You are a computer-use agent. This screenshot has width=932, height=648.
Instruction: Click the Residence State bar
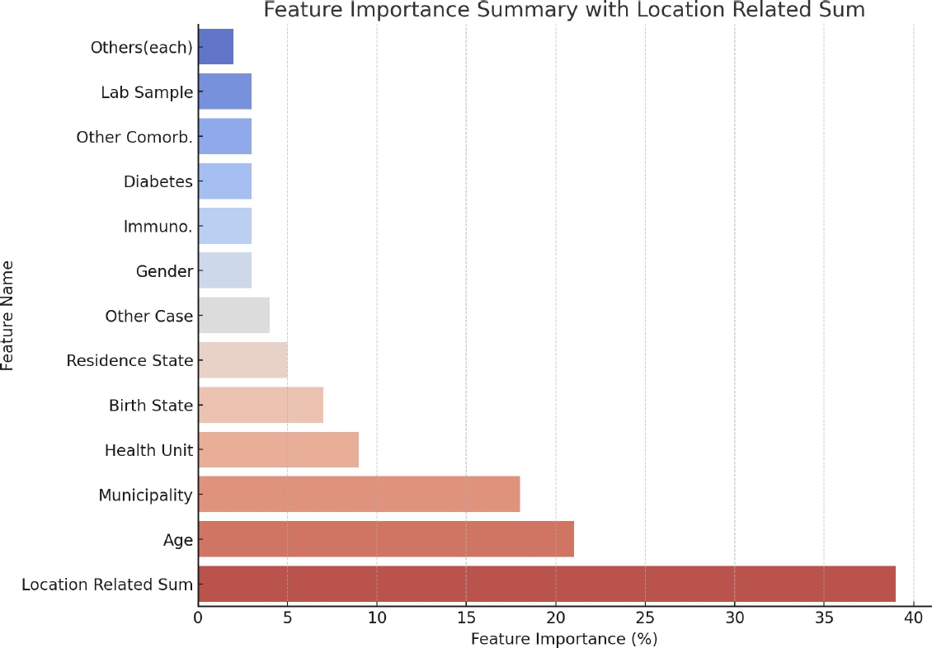point(242,360)
